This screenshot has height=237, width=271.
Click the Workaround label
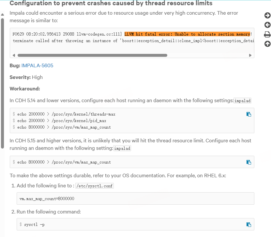pos(25,89)
